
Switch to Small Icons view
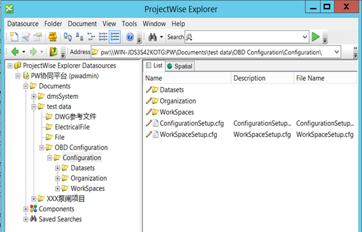[x=80, y=37]
